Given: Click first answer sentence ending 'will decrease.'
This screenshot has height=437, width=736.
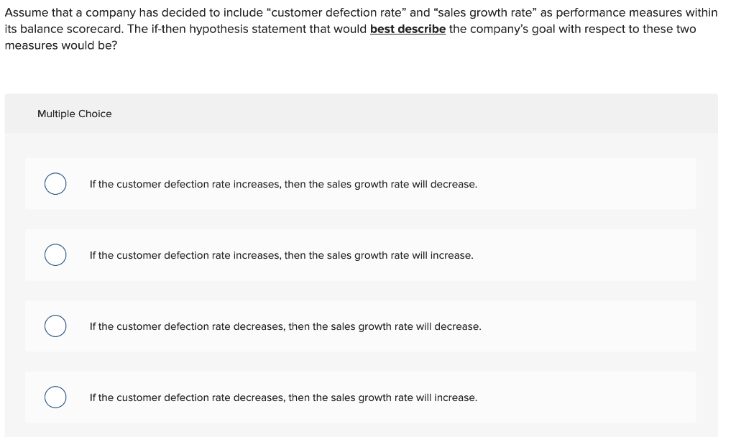Looking at the screenshot, I should [283, 184].
